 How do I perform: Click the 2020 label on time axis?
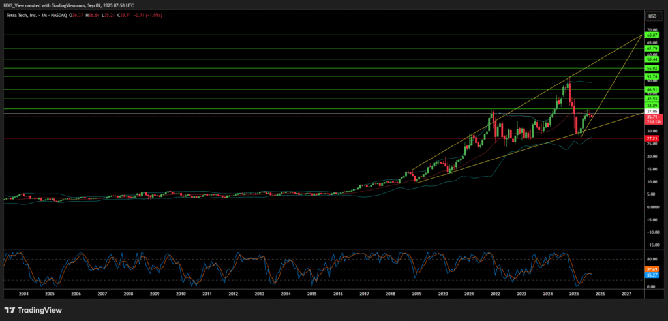pos(443,294)
